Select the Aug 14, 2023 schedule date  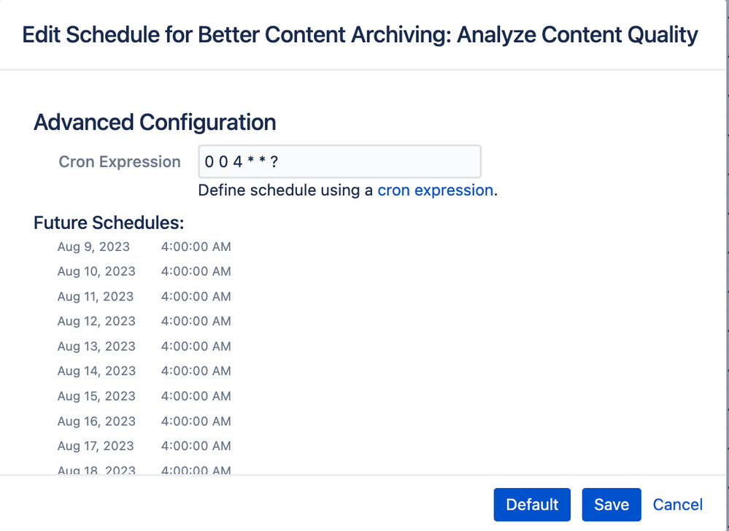click(x=96, y=371)
